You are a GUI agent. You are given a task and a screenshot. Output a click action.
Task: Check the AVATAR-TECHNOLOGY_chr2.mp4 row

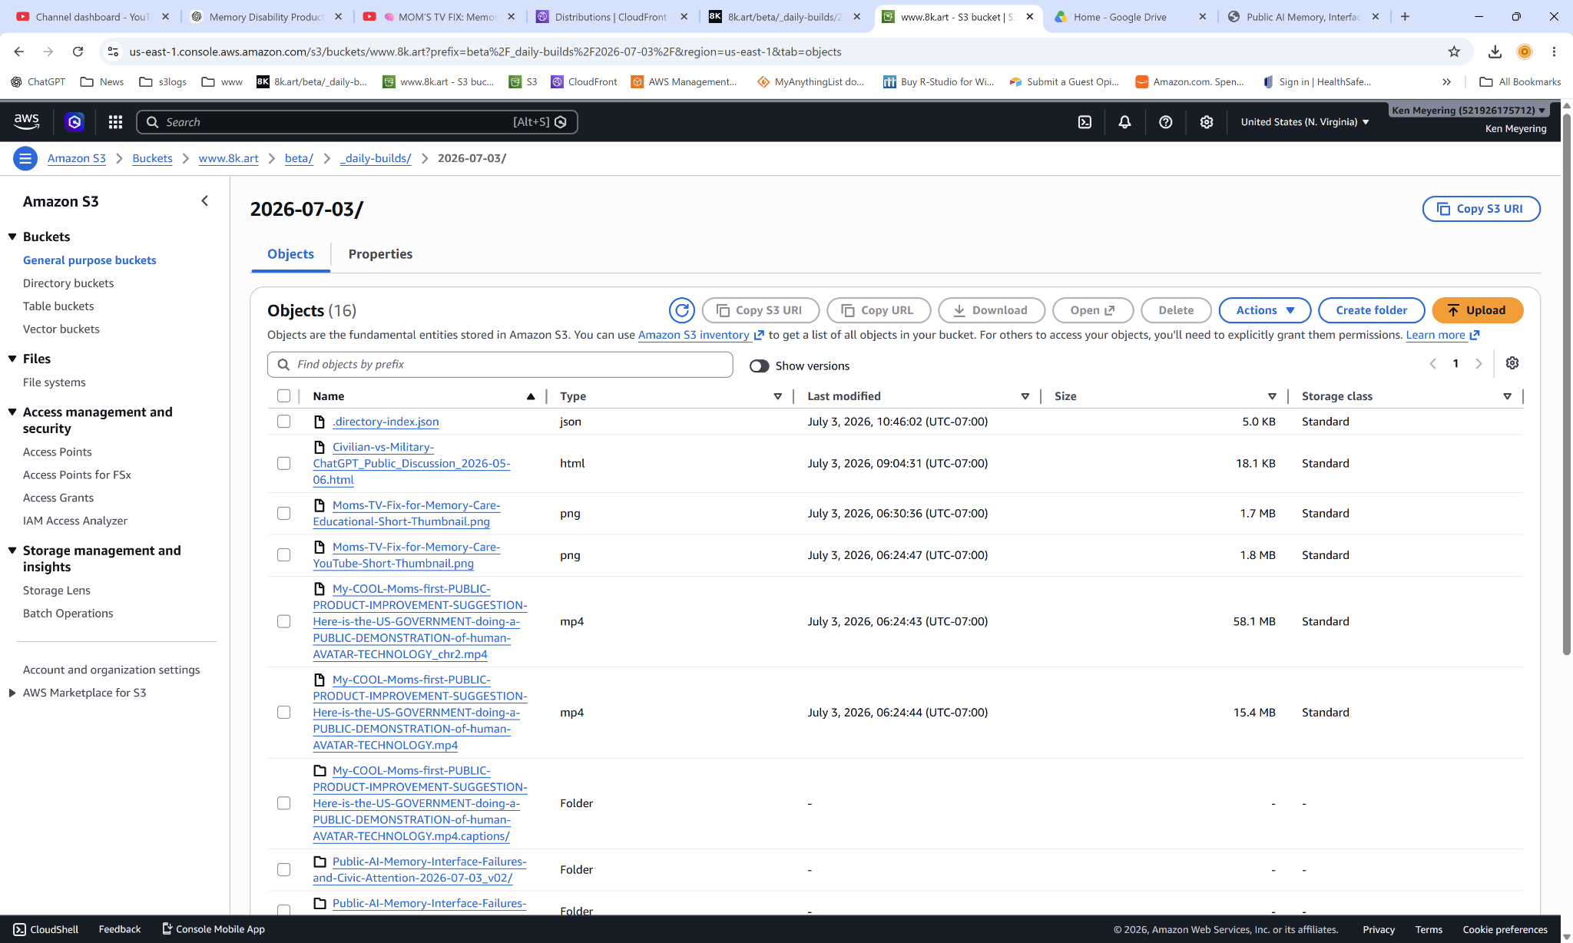point(283,621)
